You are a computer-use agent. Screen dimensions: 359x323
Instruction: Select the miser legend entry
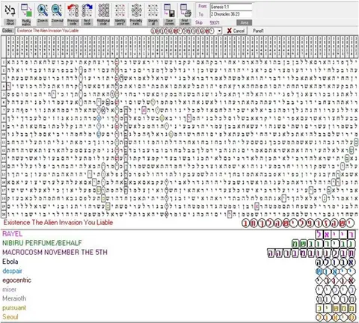click(9, 289)
